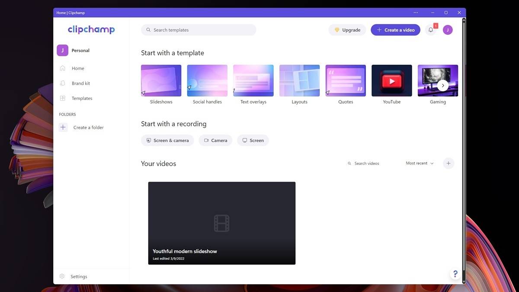
Task: Click the Start with a template heading
Action: [x=173, y=53]
